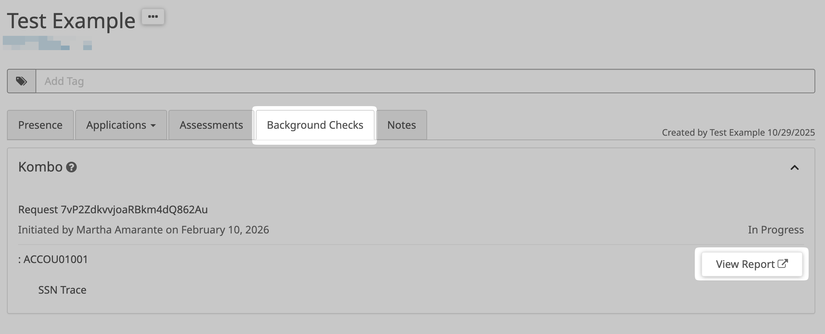Click the Initiated by Martha Amarante line
The width and height of the screenshot is (825, 334).
tap(143, 230)
